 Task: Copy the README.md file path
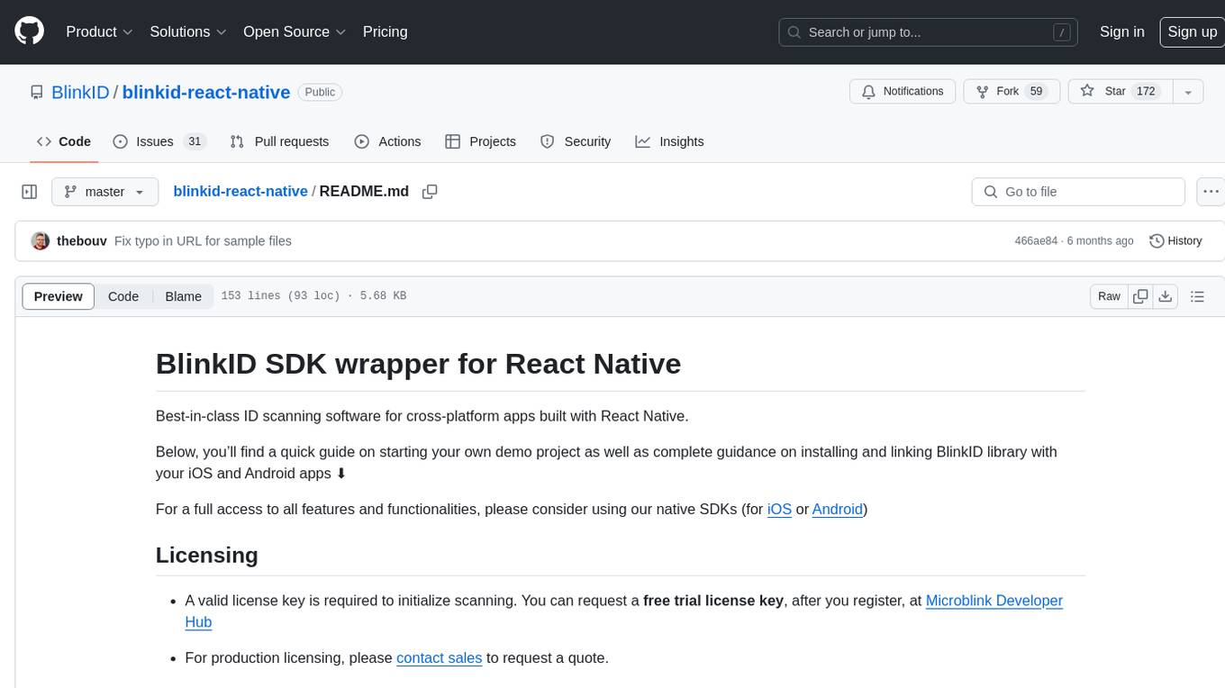tap(430, 191)
